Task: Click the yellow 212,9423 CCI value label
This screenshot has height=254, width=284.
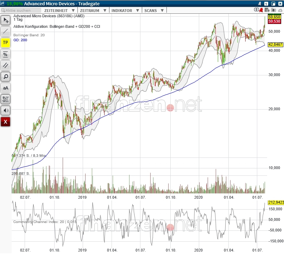Action: 276,202
